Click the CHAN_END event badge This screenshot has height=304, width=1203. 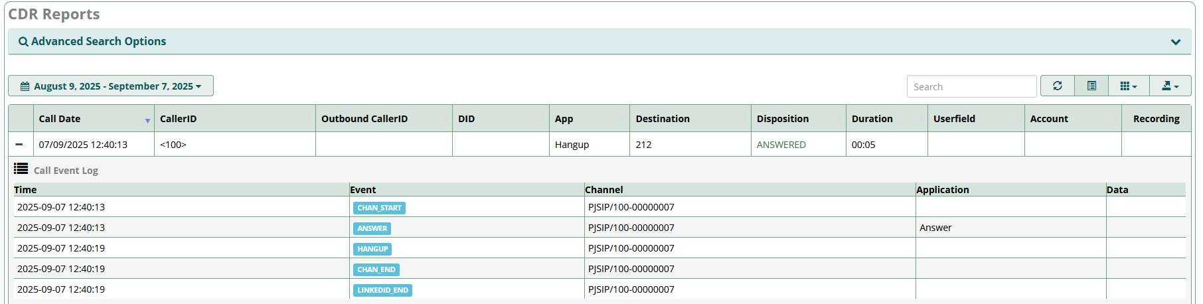click(376, 269)
